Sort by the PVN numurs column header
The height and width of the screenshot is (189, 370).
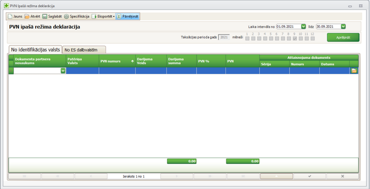point(117,61)
